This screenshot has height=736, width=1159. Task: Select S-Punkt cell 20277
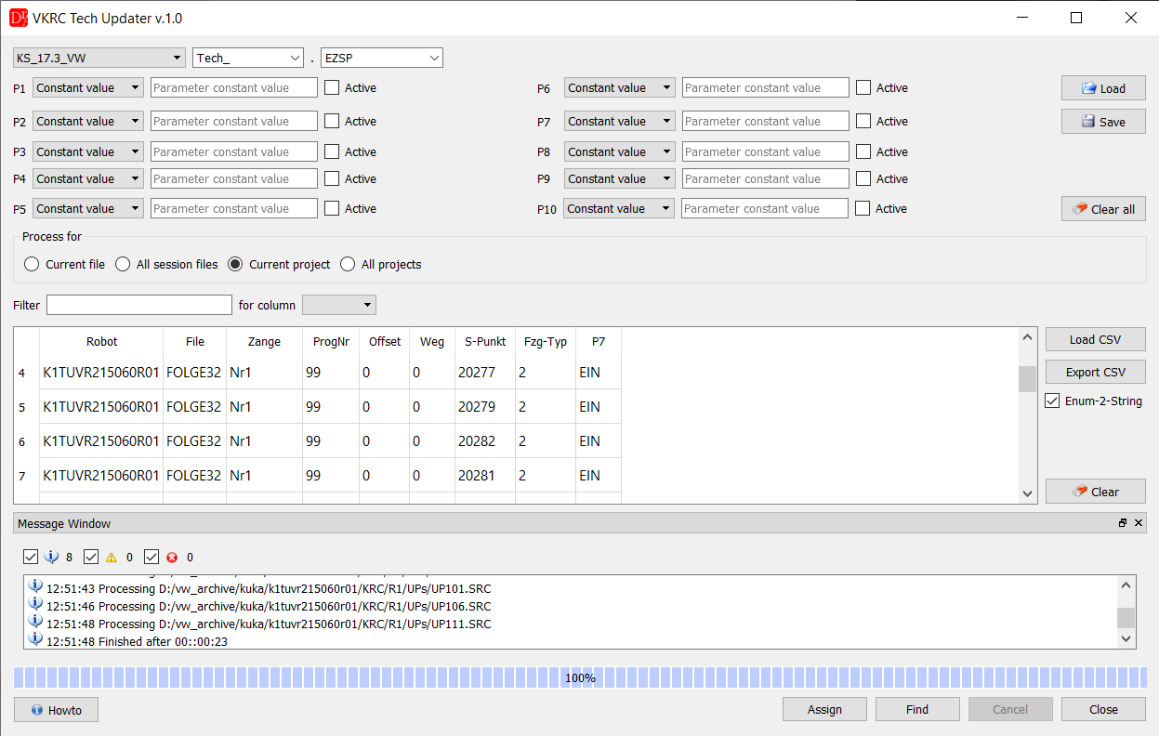pyautogui.click(x=485, y=373)
